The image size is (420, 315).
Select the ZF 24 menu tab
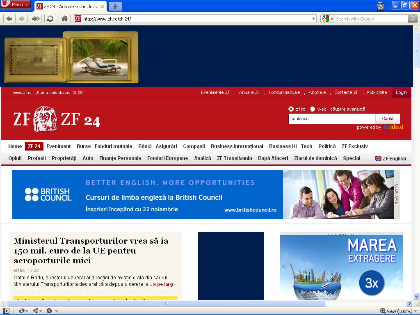34,146
